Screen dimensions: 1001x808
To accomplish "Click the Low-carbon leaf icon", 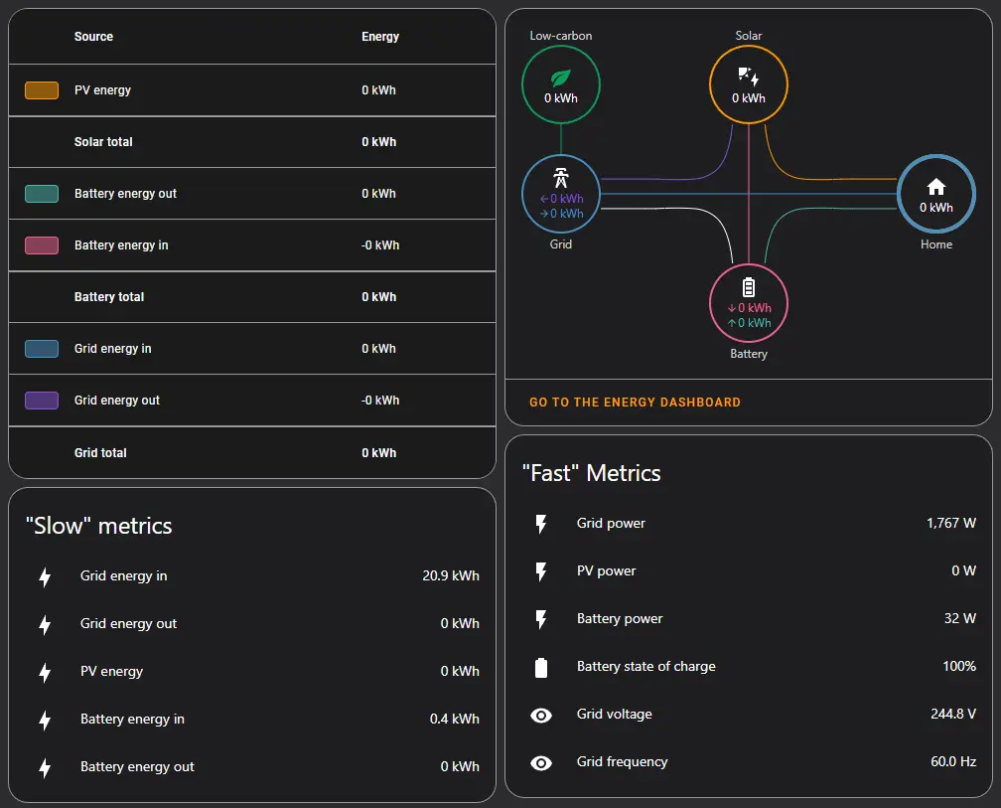I will [x=561, y=78].
